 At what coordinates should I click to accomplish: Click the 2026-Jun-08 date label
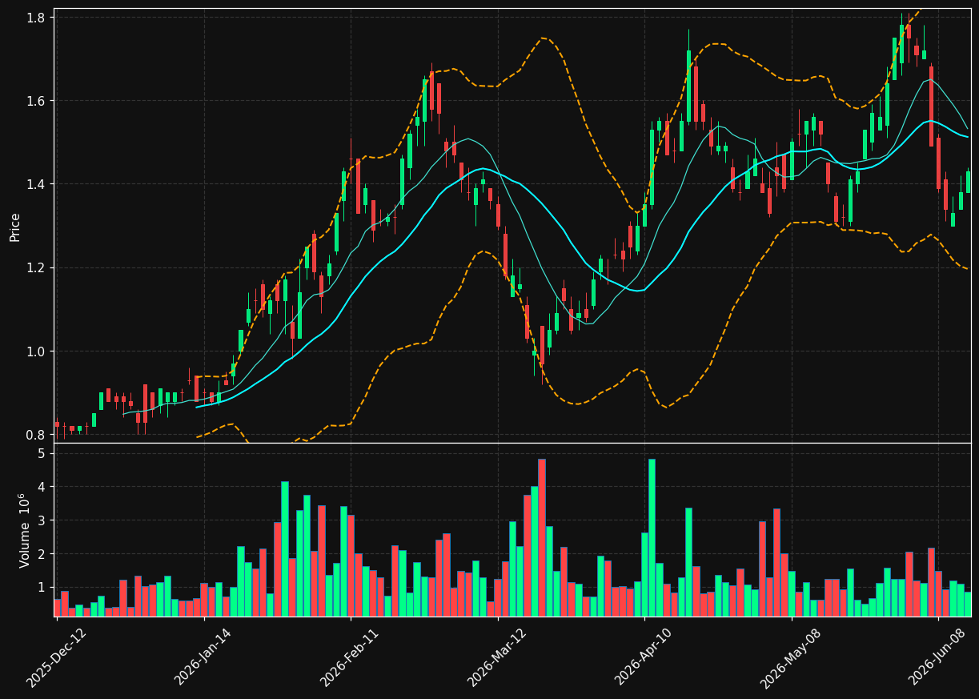[x=938, y=657]
